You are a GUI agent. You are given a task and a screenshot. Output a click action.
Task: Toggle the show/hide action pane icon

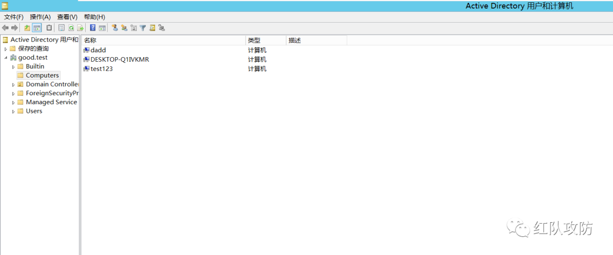102,28
